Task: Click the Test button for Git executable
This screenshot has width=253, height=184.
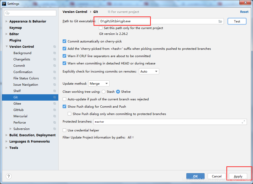Action: [237, 21]
